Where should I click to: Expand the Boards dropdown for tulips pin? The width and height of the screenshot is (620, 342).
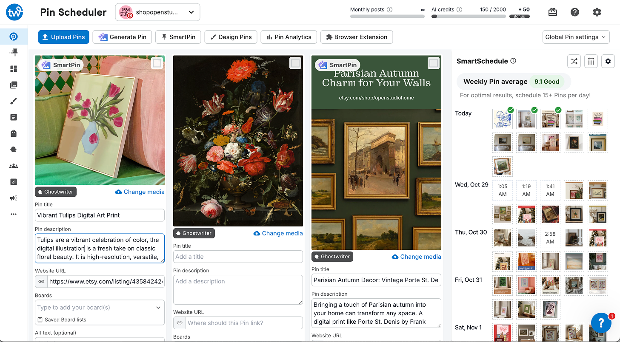[158, 308]
